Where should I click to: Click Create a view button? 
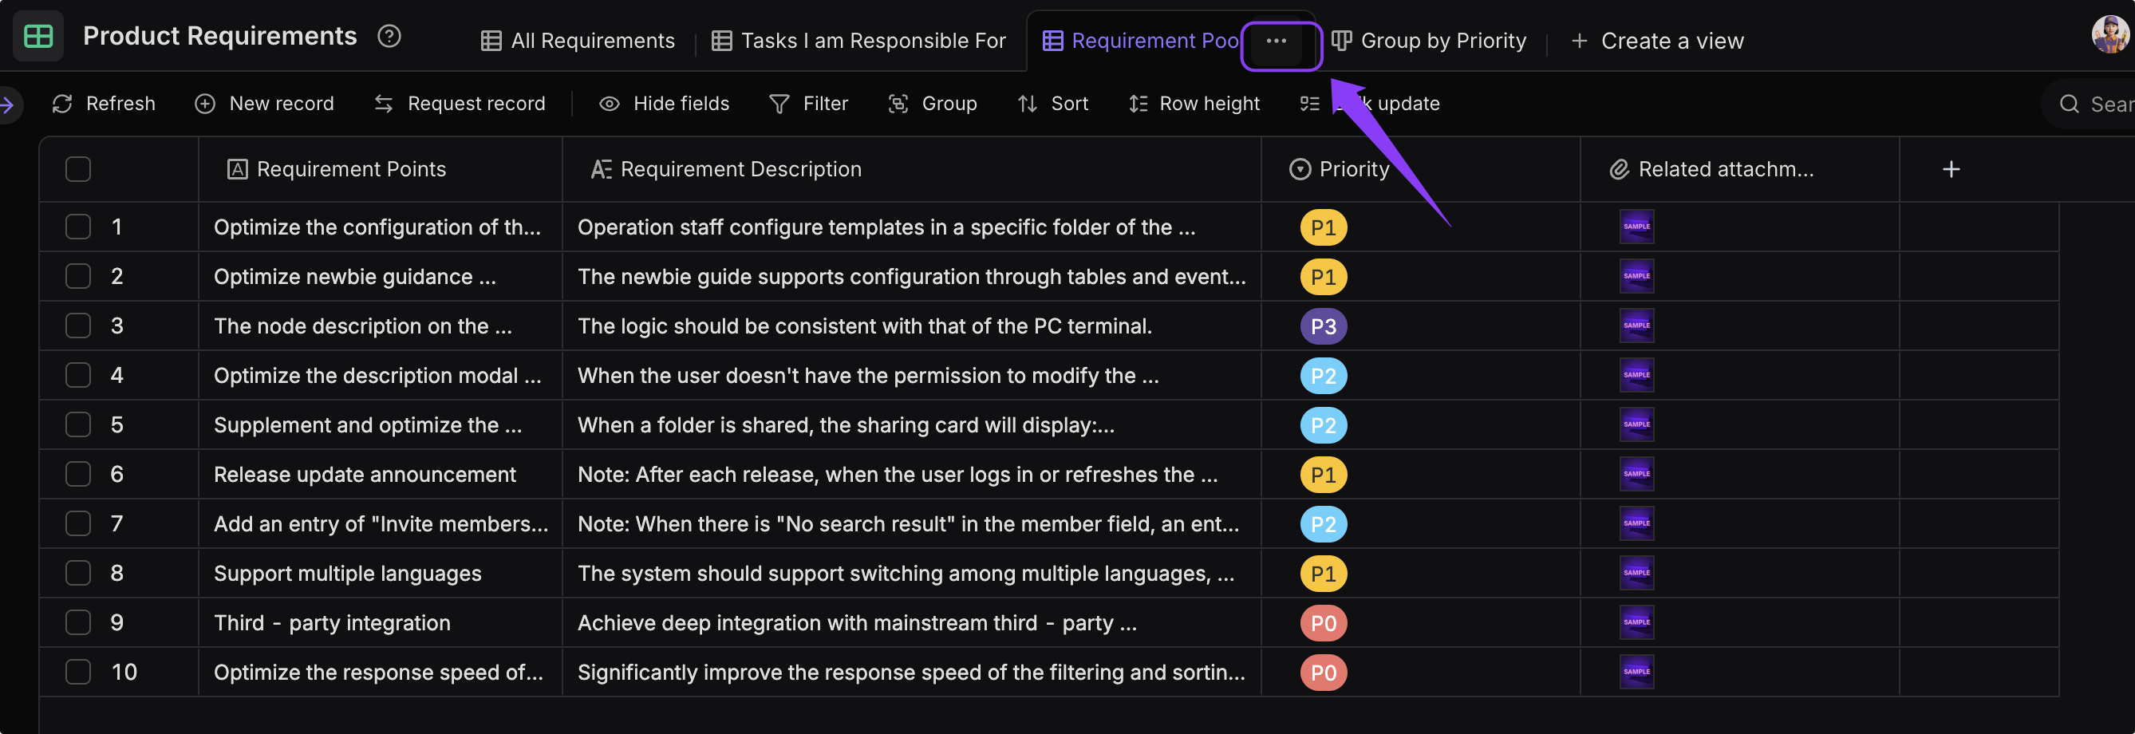coord(1657,41)
